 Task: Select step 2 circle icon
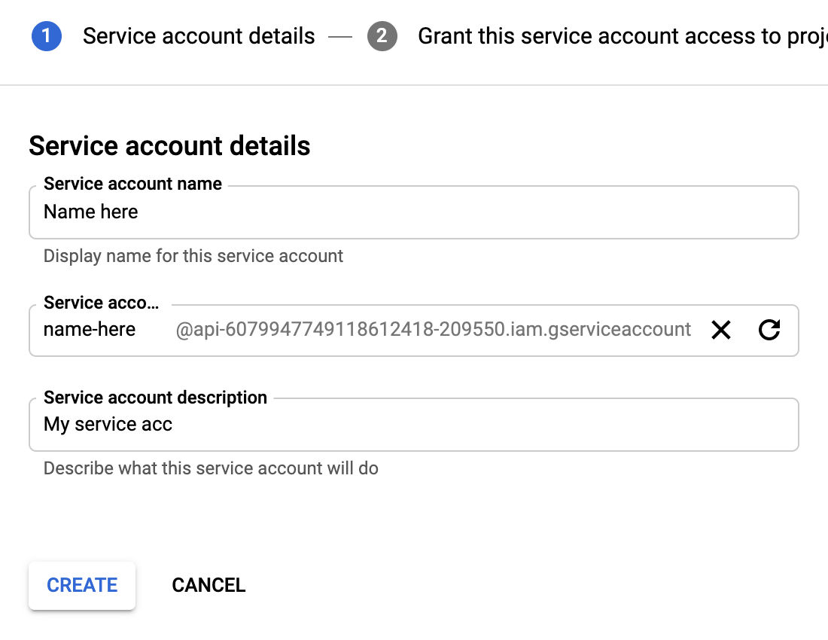pos(382,36)
